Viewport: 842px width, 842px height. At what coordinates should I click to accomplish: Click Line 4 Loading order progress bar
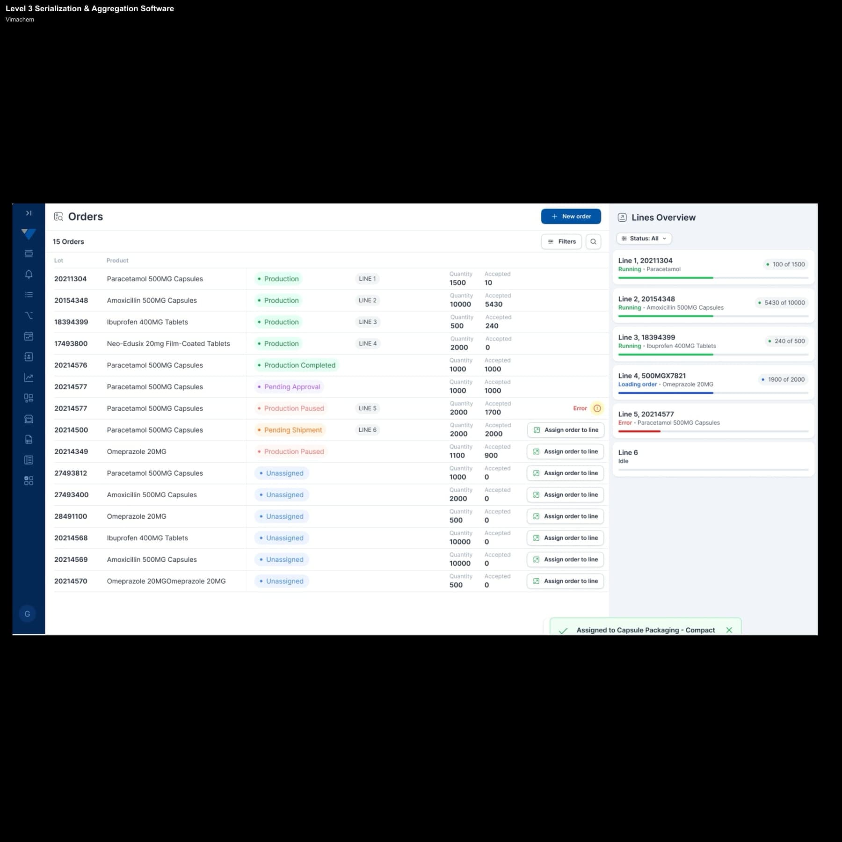tap(713, 393)
